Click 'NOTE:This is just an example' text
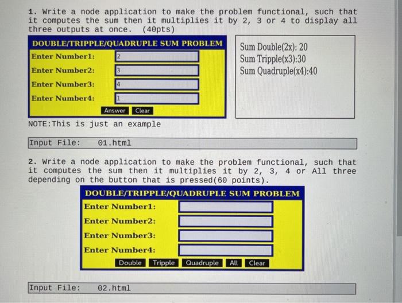 click(x=94, y=124)
